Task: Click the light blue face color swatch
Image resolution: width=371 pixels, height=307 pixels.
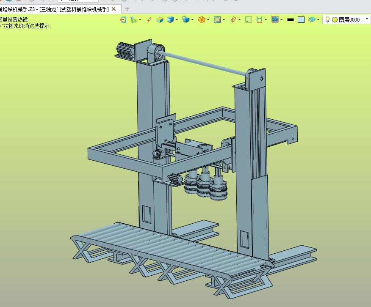Action: click(x=301, y=19)
